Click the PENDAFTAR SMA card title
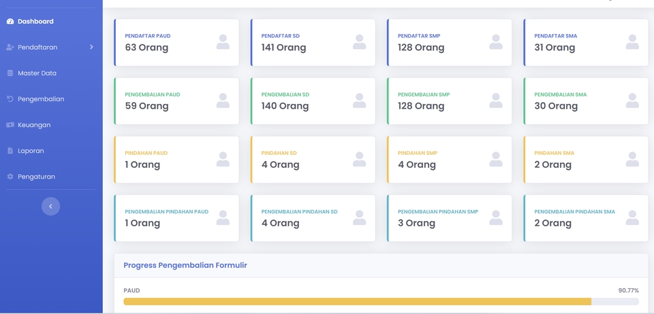 click(556, 36)
